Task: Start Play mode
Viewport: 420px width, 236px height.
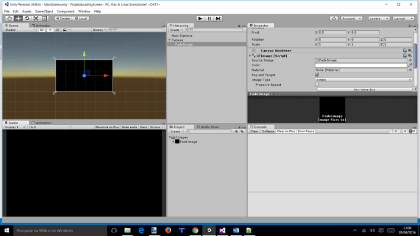Action: click(200, 18)
